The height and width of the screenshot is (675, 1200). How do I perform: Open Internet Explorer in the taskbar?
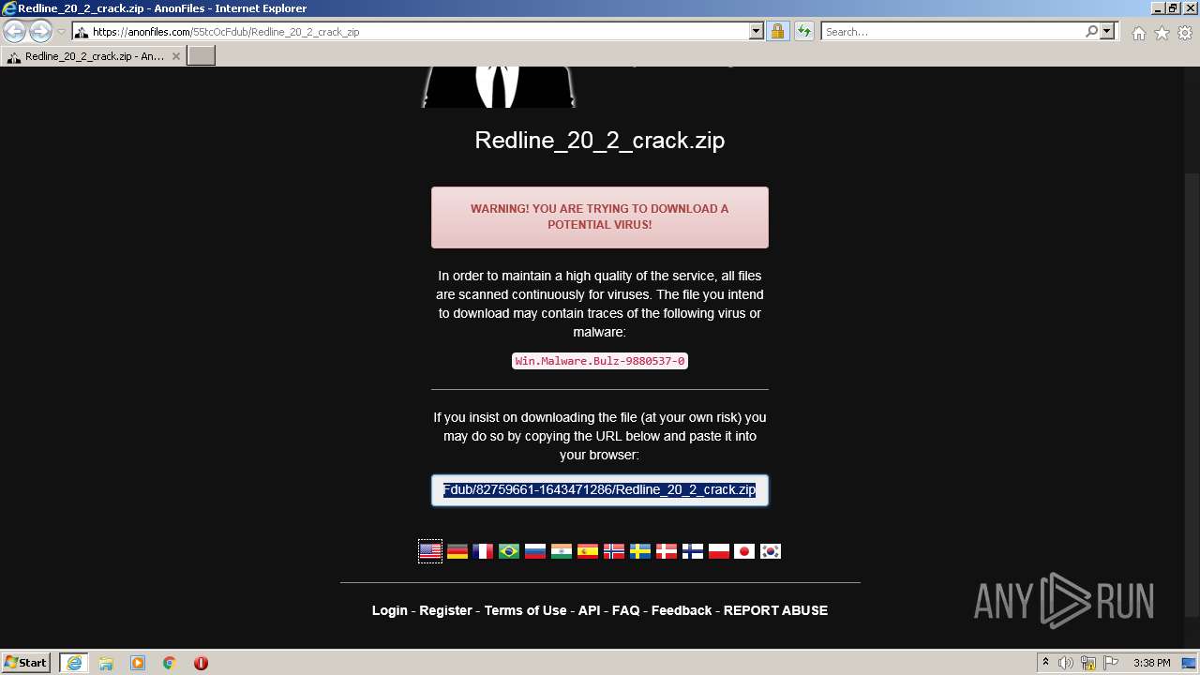click(74, 663)
